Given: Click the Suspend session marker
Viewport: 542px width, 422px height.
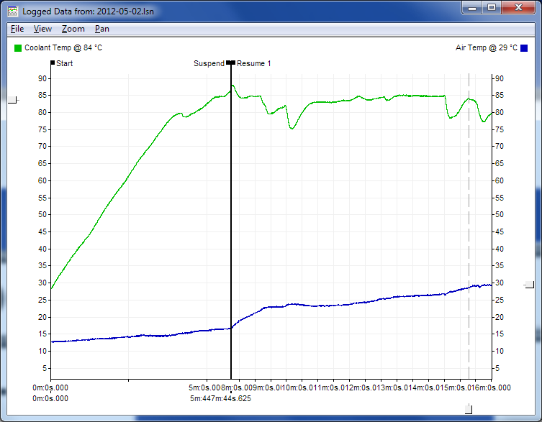Looking at the screenshot, I should [x=212, y=63].
